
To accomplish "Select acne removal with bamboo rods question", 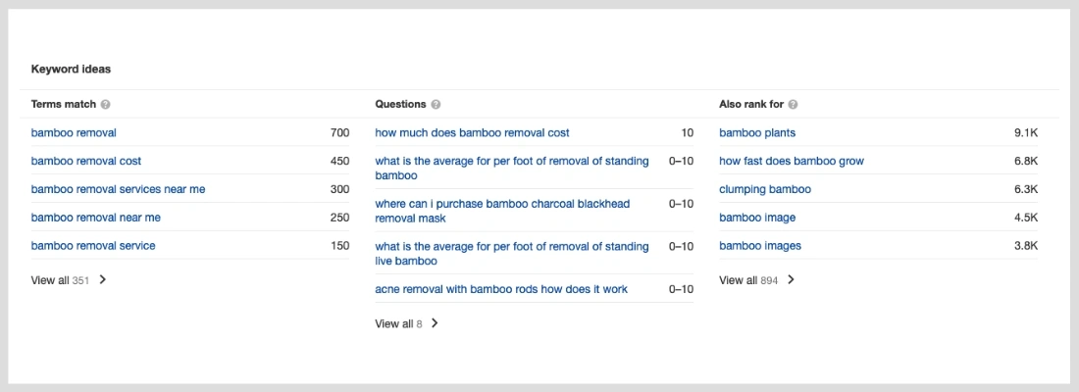I will point(501,289).
